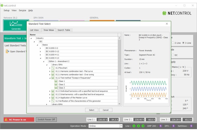Click Switch Power Off button
This screenshot has width=197, height=132.
46,119
